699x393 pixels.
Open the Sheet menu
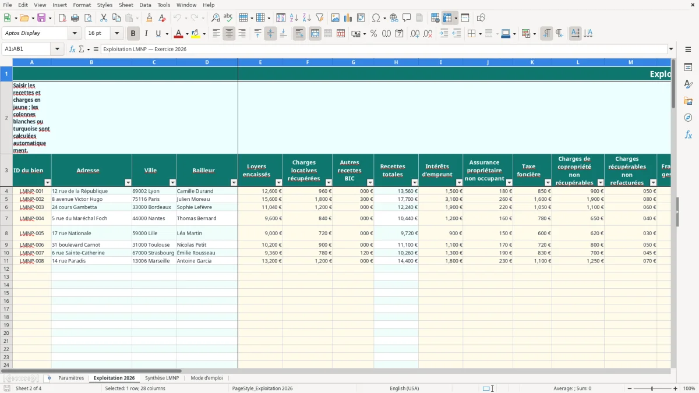126,5
